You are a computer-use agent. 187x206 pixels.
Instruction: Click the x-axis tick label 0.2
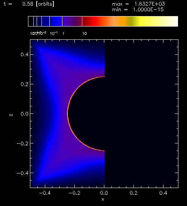(x=134, y=193)
